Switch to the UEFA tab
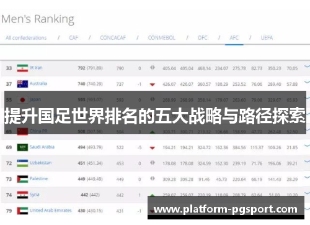Screen dimensions: 310x225 click(267, 38)
